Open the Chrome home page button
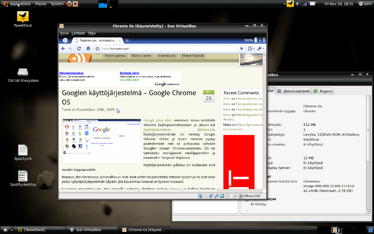 click(88, 49)
